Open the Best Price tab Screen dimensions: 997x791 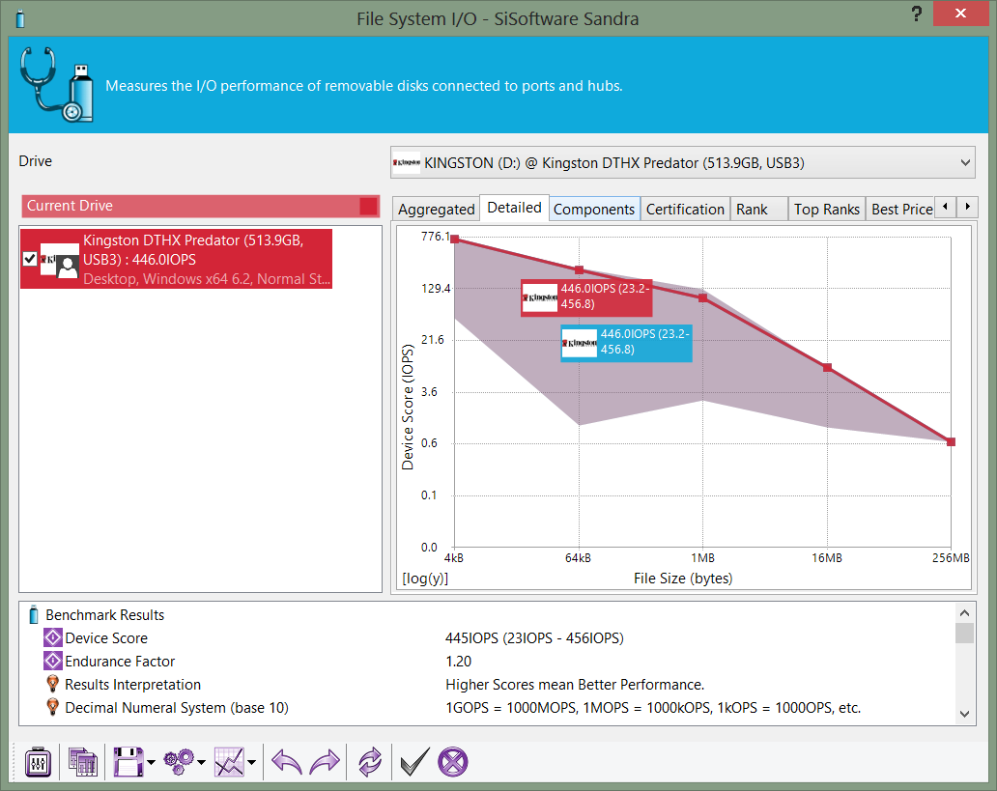click(901, 210)
